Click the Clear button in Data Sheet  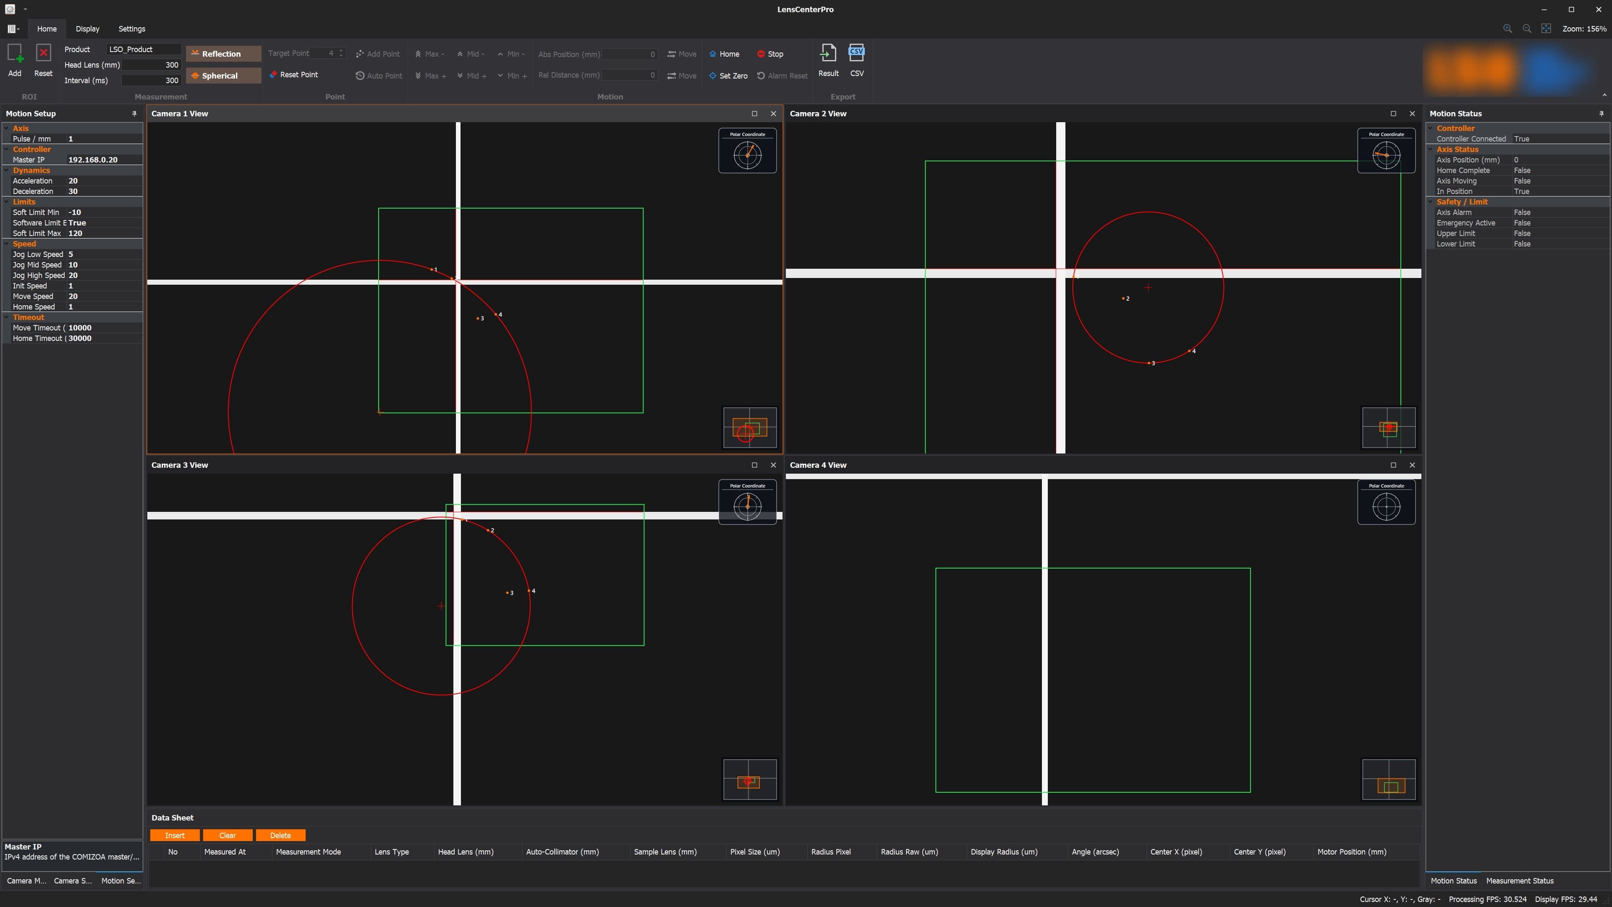pyautogui.click(x=228, y=836)
